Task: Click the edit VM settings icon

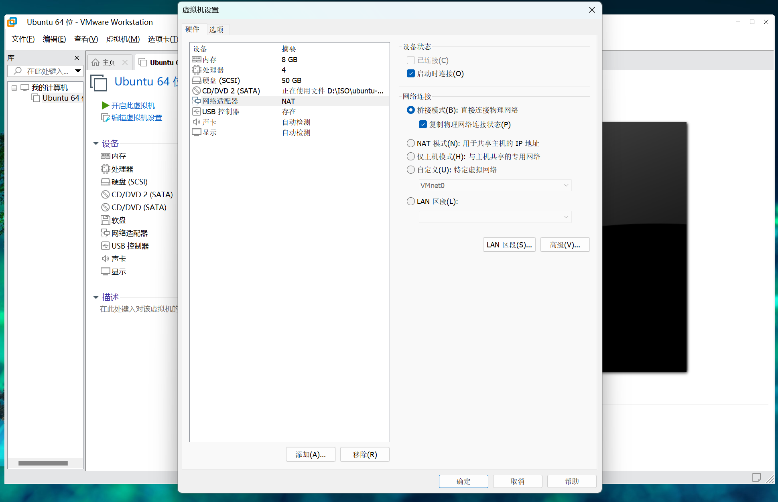Action: (106, 117)
